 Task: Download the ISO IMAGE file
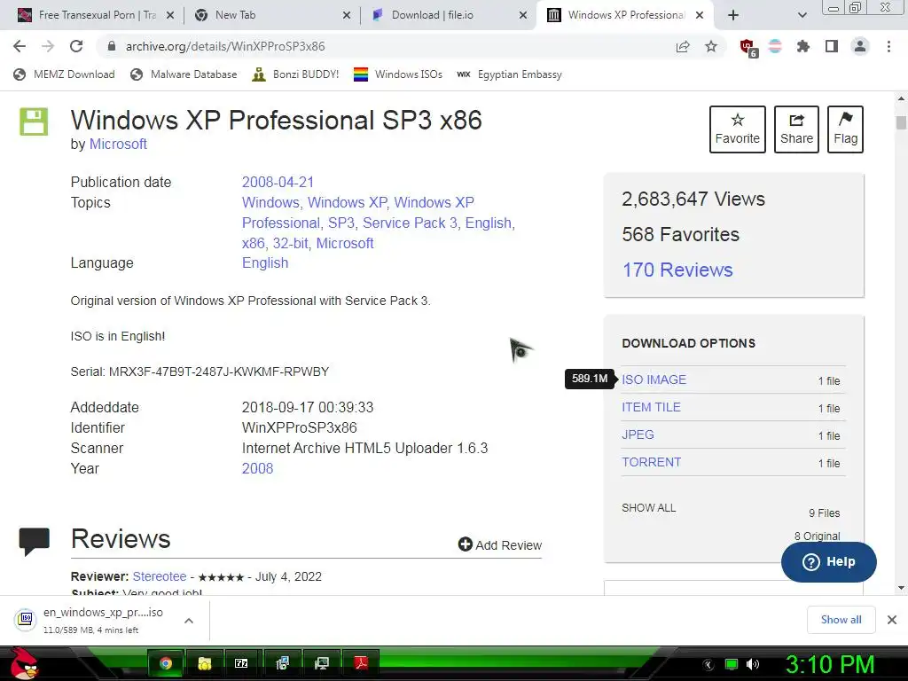click(654, 380)
